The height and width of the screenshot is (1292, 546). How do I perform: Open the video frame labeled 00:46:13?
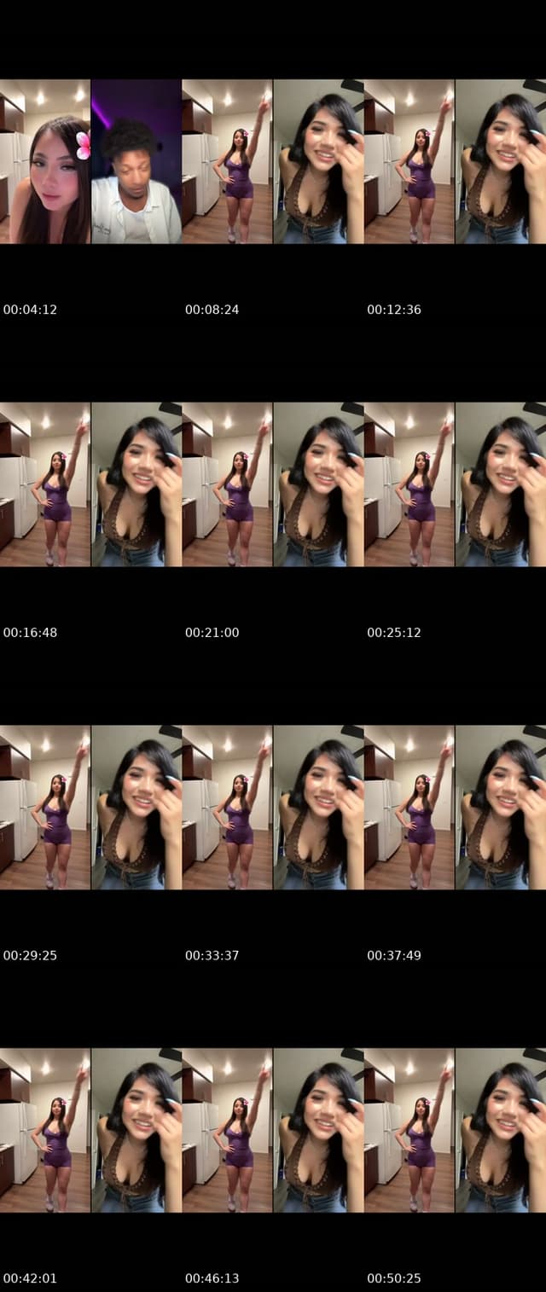pyautogui.click(x=273, y=1130)
